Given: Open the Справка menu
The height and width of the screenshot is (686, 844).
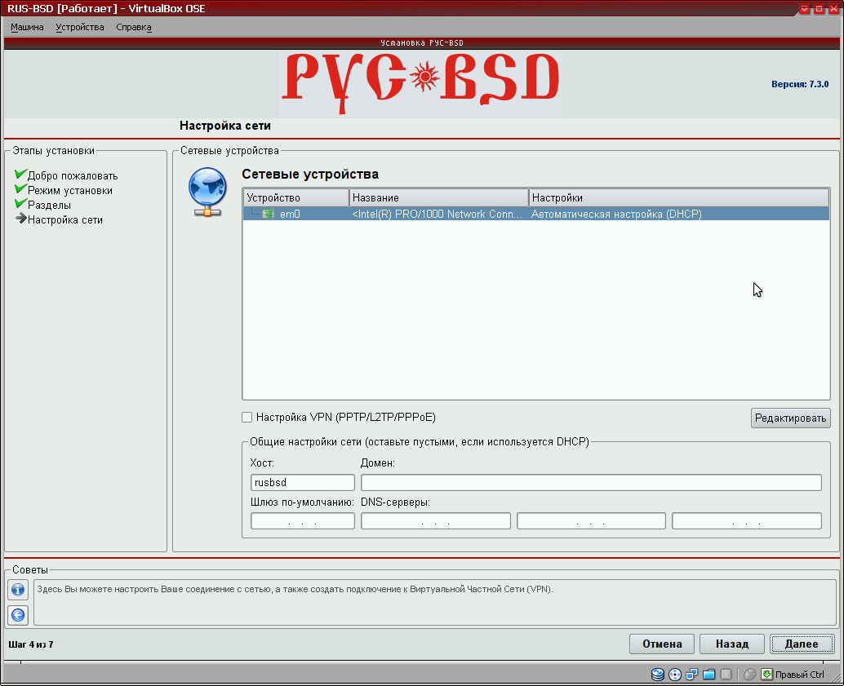Looking at the screenshot, I should point(134,27).
